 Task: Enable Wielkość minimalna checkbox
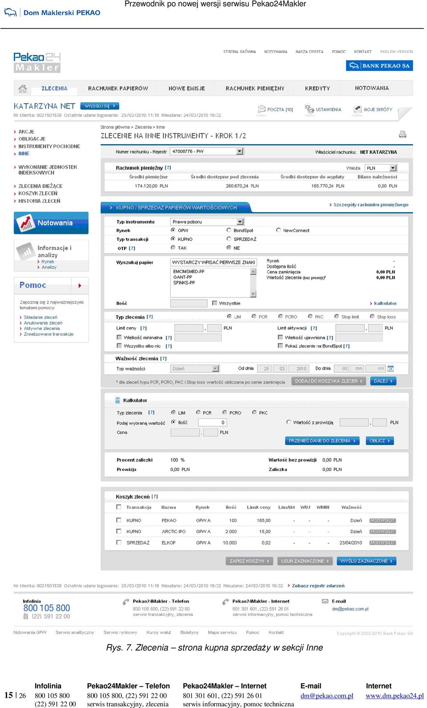(x=119, y=338)
